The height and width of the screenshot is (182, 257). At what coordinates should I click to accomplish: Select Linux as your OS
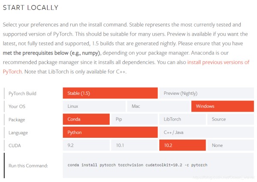94,106
